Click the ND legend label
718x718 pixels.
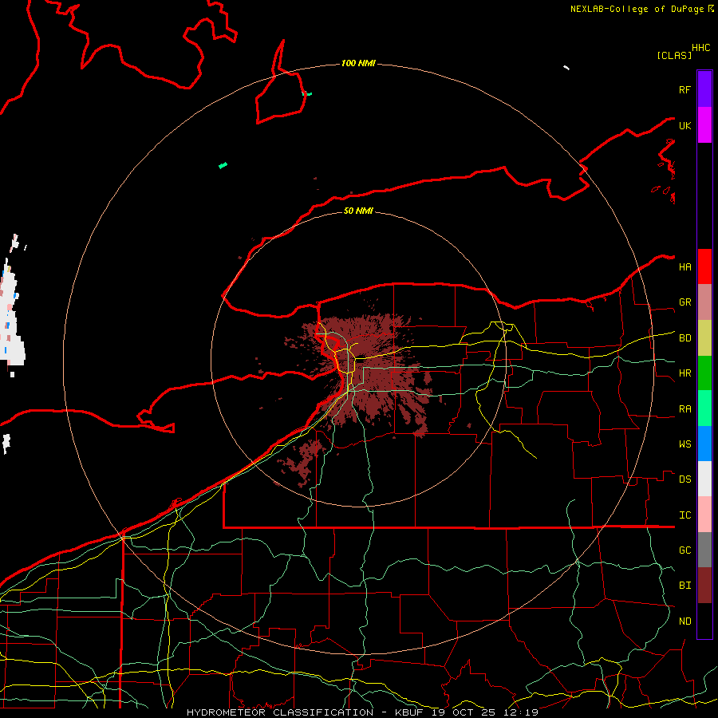coord(684,621)
